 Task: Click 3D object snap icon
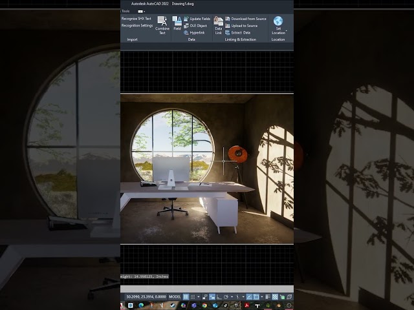289,297
